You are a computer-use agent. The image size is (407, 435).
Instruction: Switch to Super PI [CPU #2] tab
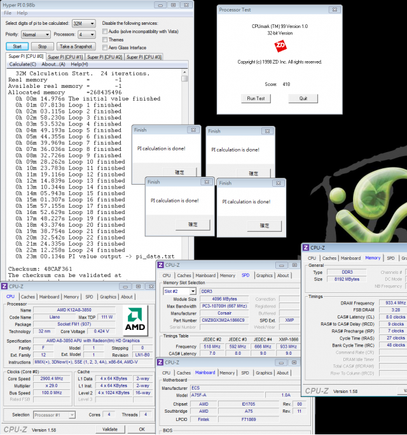pyautogui.click(x=104, y=57)
